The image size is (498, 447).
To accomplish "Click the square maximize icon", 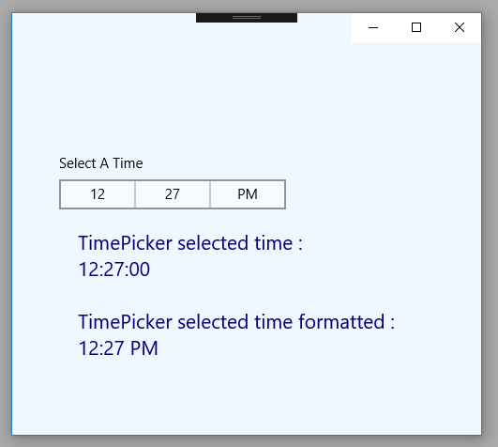I will [416, 27].
